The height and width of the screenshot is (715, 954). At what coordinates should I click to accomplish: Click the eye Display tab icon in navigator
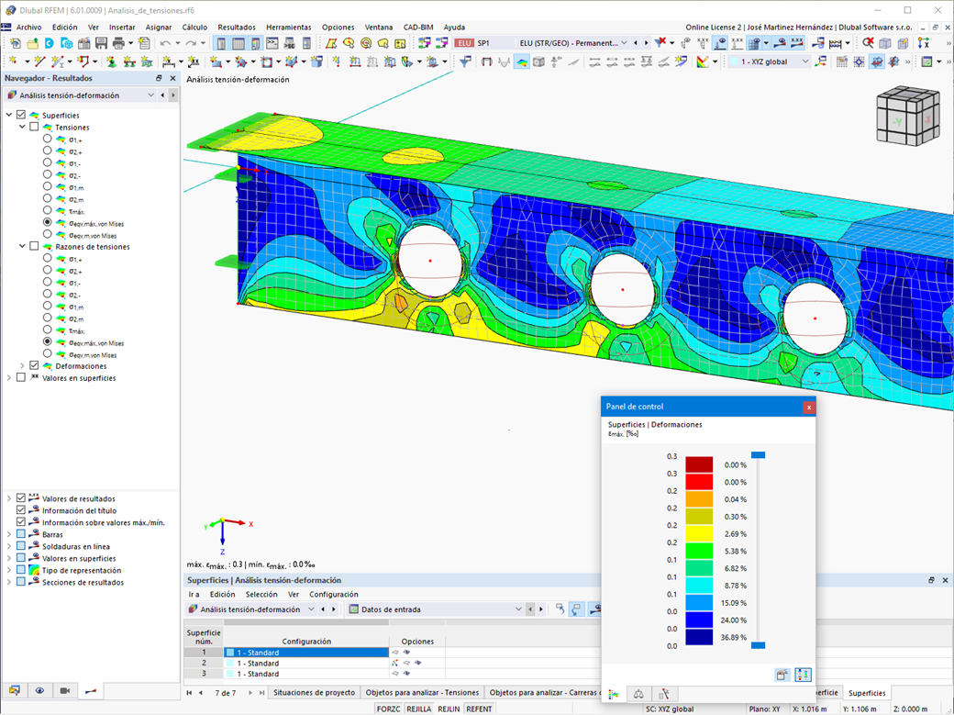(39, 690)
